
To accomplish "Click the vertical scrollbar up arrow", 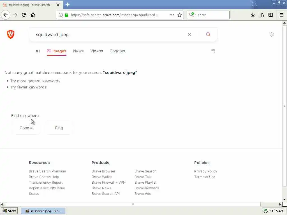I will (x=284, y=23).
